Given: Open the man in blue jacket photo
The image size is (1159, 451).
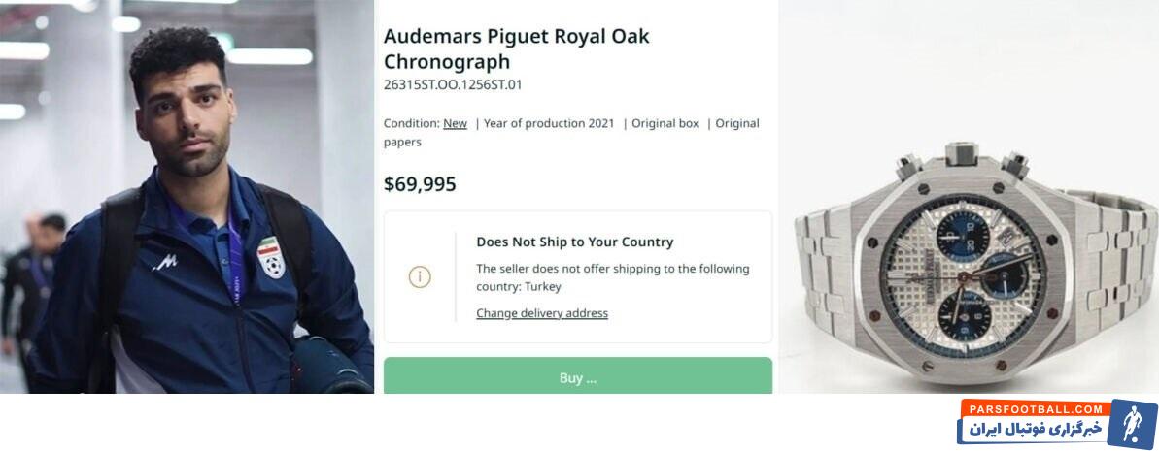Looking at the screenshot, I should click(x=187, y=196).
